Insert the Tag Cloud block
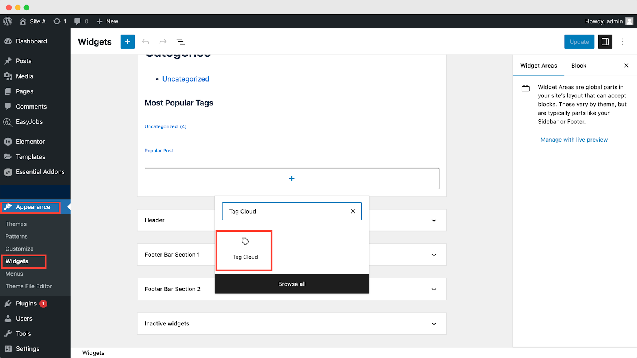637x358 pixels. click(x=245, y=249)
